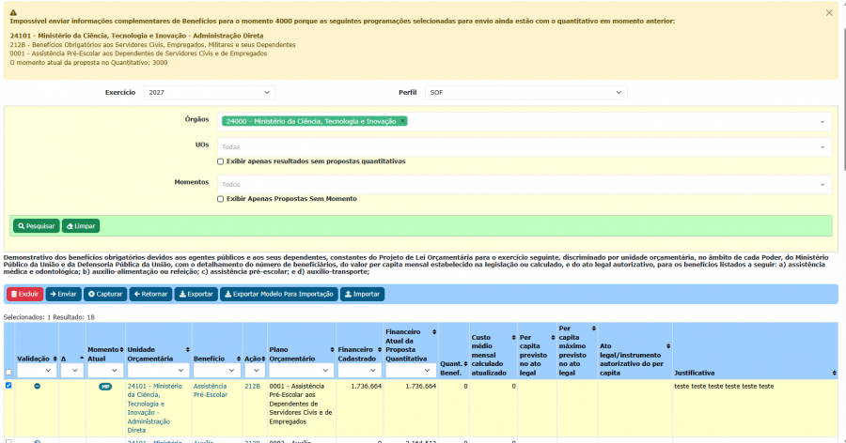Click the Exportar button
Image resolution: width=846 pixels, height=443 pixels.
click(196, 295)
